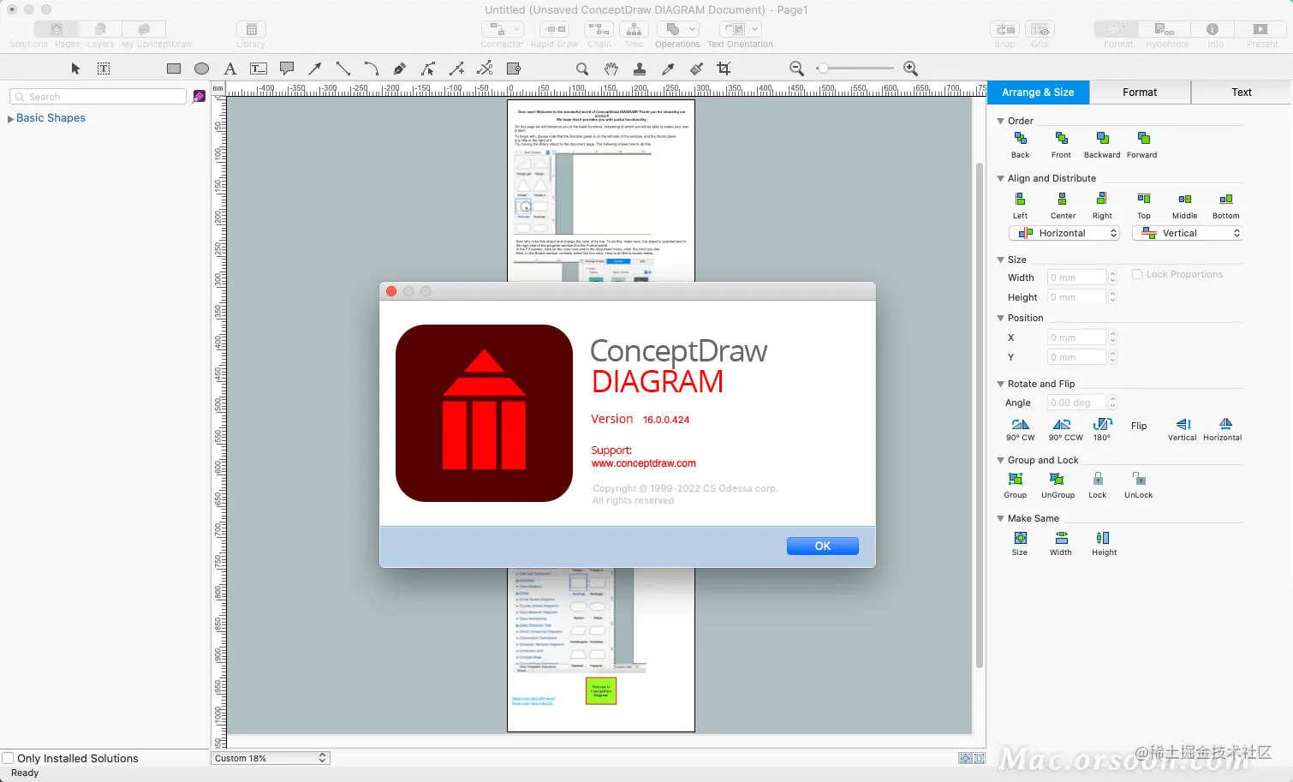Screen dimensions: 1293x782
Task: Select the Callout speech bubble tool
Action: click(287, 69)
